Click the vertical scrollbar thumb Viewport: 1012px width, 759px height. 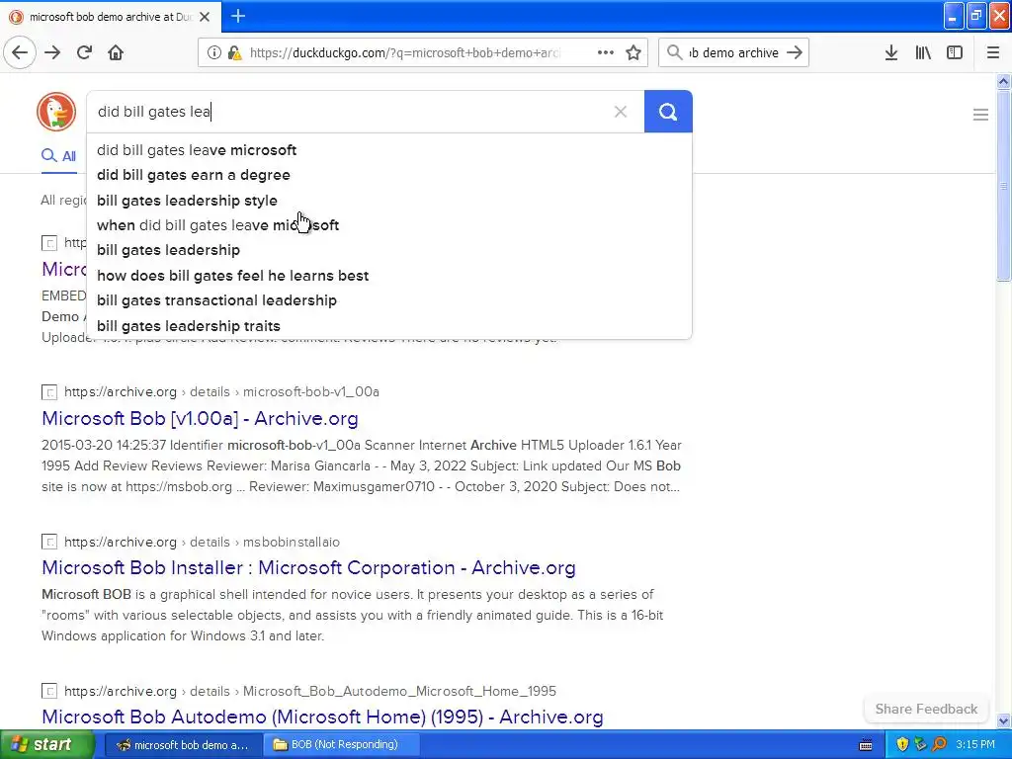[1003, 186]
